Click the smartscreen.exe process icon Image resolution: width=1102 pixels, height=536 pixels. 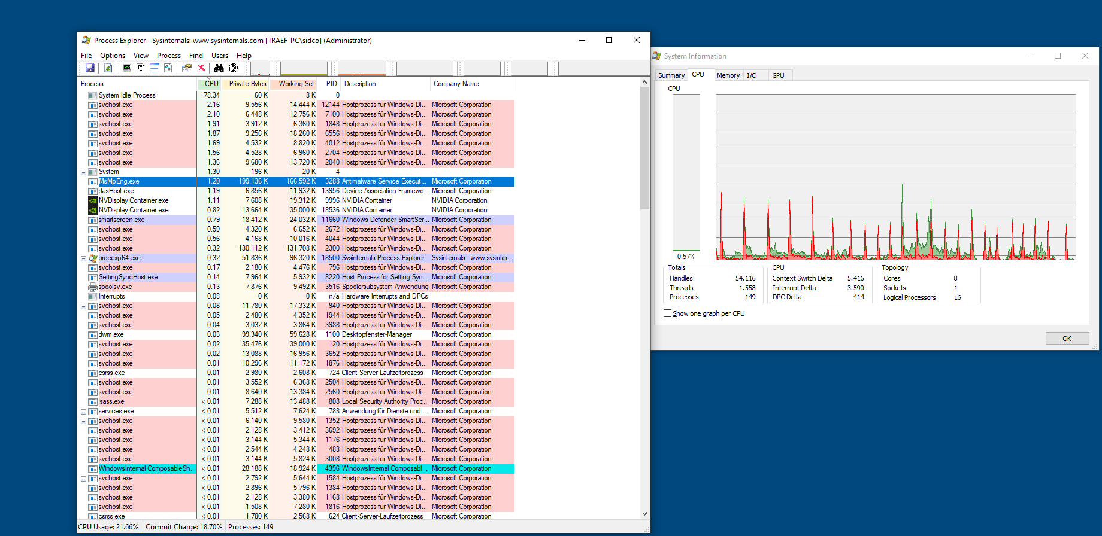[x=93, y=220]
